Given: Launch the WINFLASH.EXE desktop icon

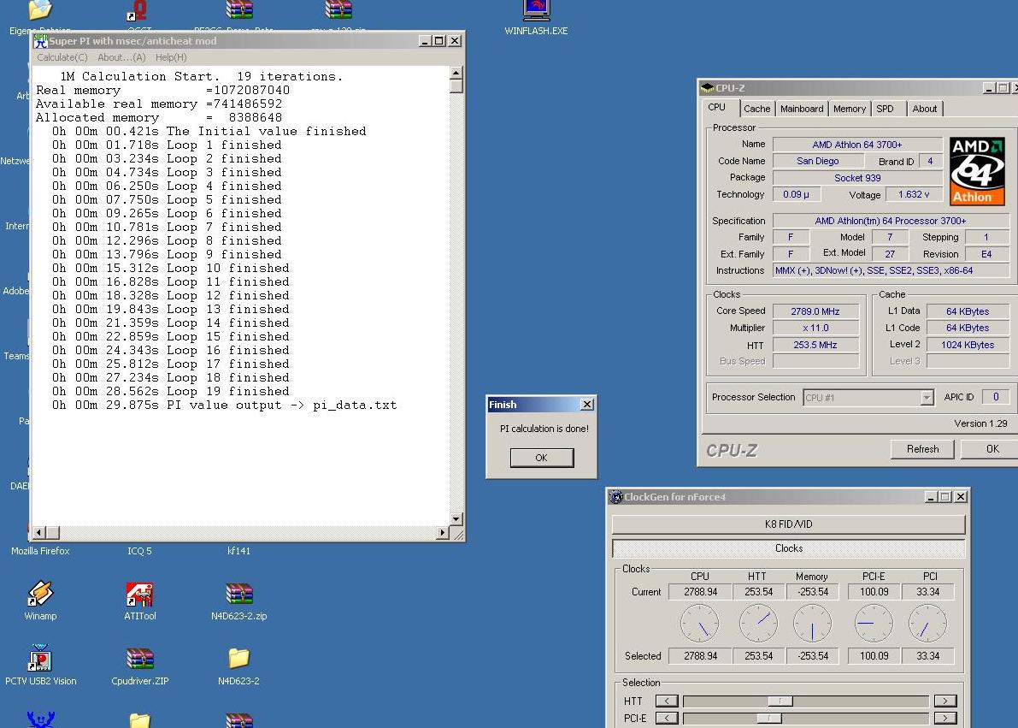Looking at the screenshot, I should 536,12.
